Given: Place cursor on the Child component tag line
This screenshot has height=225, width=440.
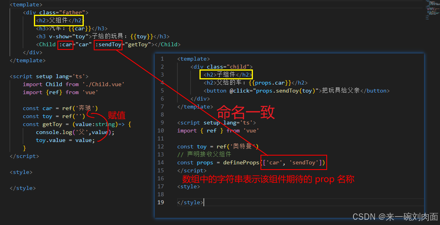Looking at the screenshot, I should (x=108, y=44).
